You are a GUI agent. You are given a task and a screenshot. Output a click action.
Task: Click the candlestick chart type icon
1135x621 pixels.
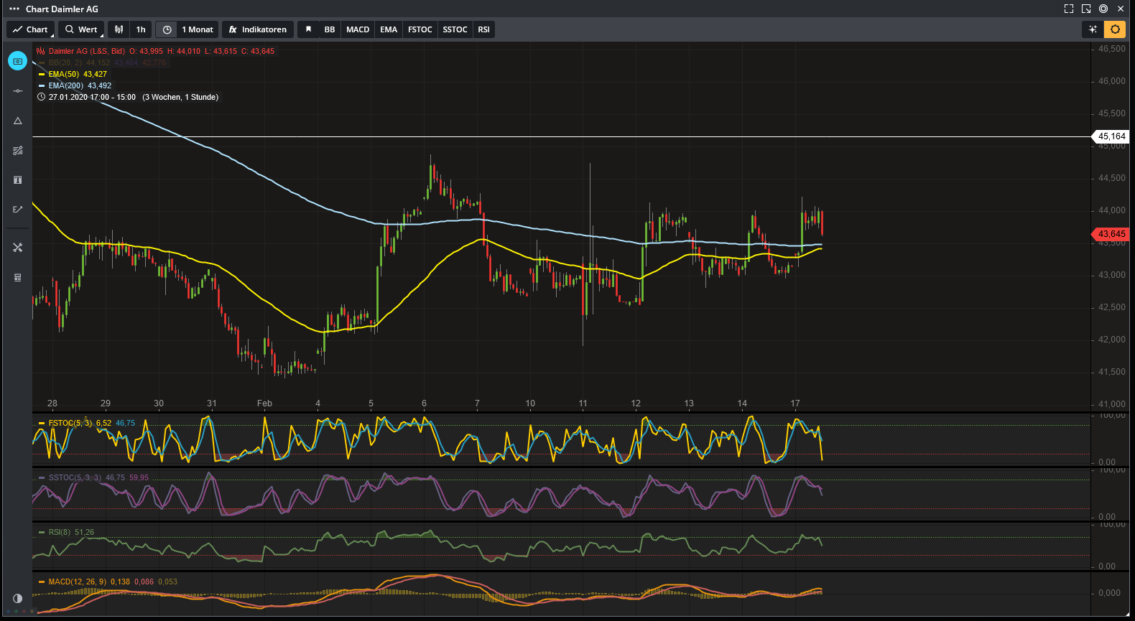tap(119, 29)
